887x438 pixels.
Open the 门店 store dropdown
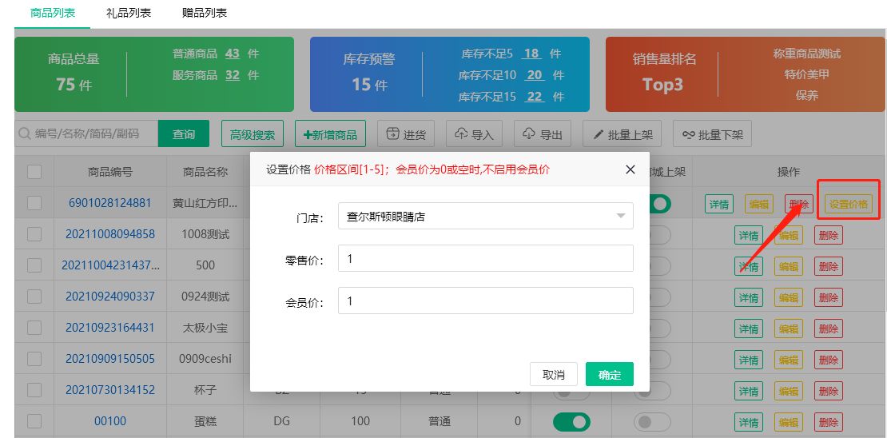[485, 216]
